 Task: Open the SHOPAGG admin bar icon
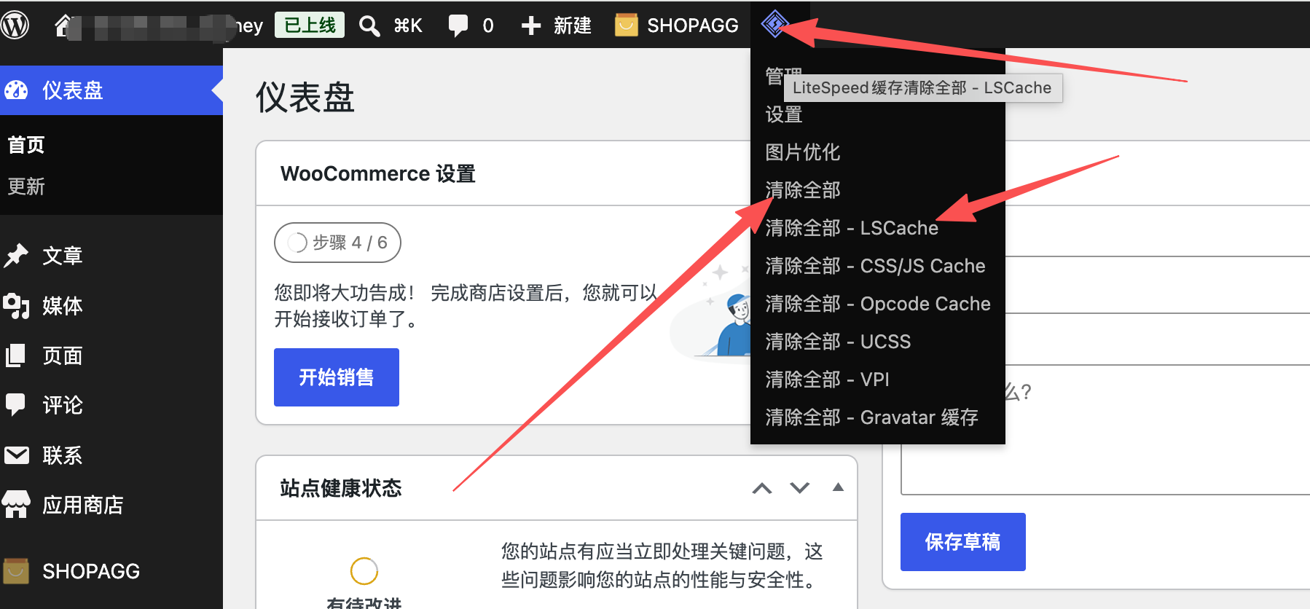[x=626, y=25]
